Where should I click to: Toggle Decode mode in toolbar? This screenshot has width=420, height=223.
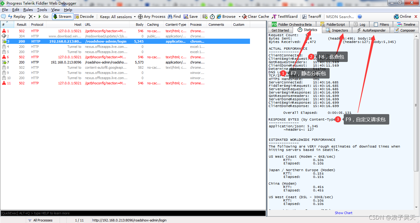point(84,17)
